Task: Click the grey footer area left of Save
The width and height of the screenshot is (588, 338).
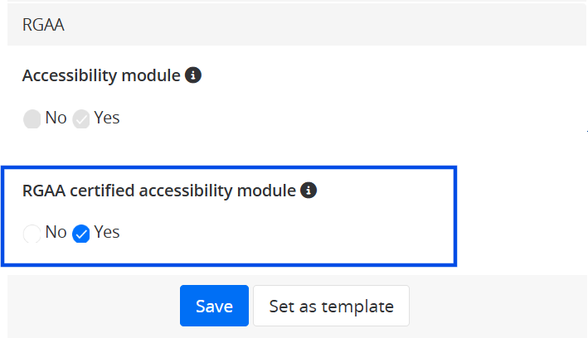Action: tap(91, 307)
